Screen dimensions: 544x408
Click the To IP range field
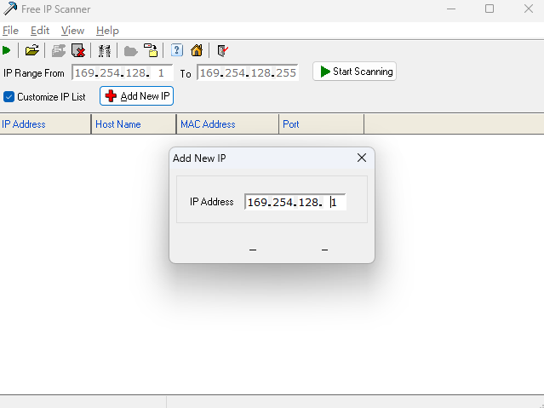(x=247, y=72)
